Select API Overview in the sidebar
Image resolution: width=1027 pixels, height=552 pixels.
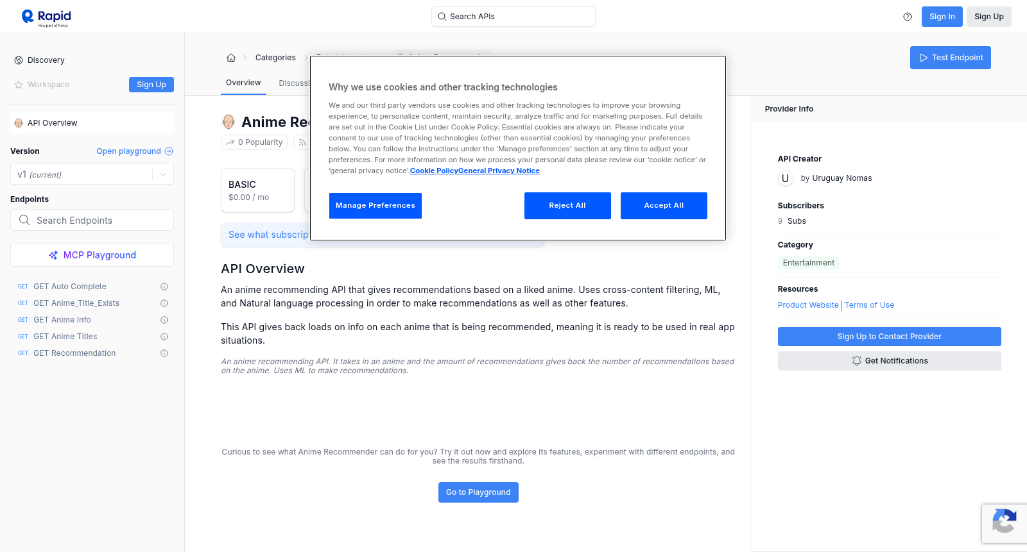tap(92, 123)
